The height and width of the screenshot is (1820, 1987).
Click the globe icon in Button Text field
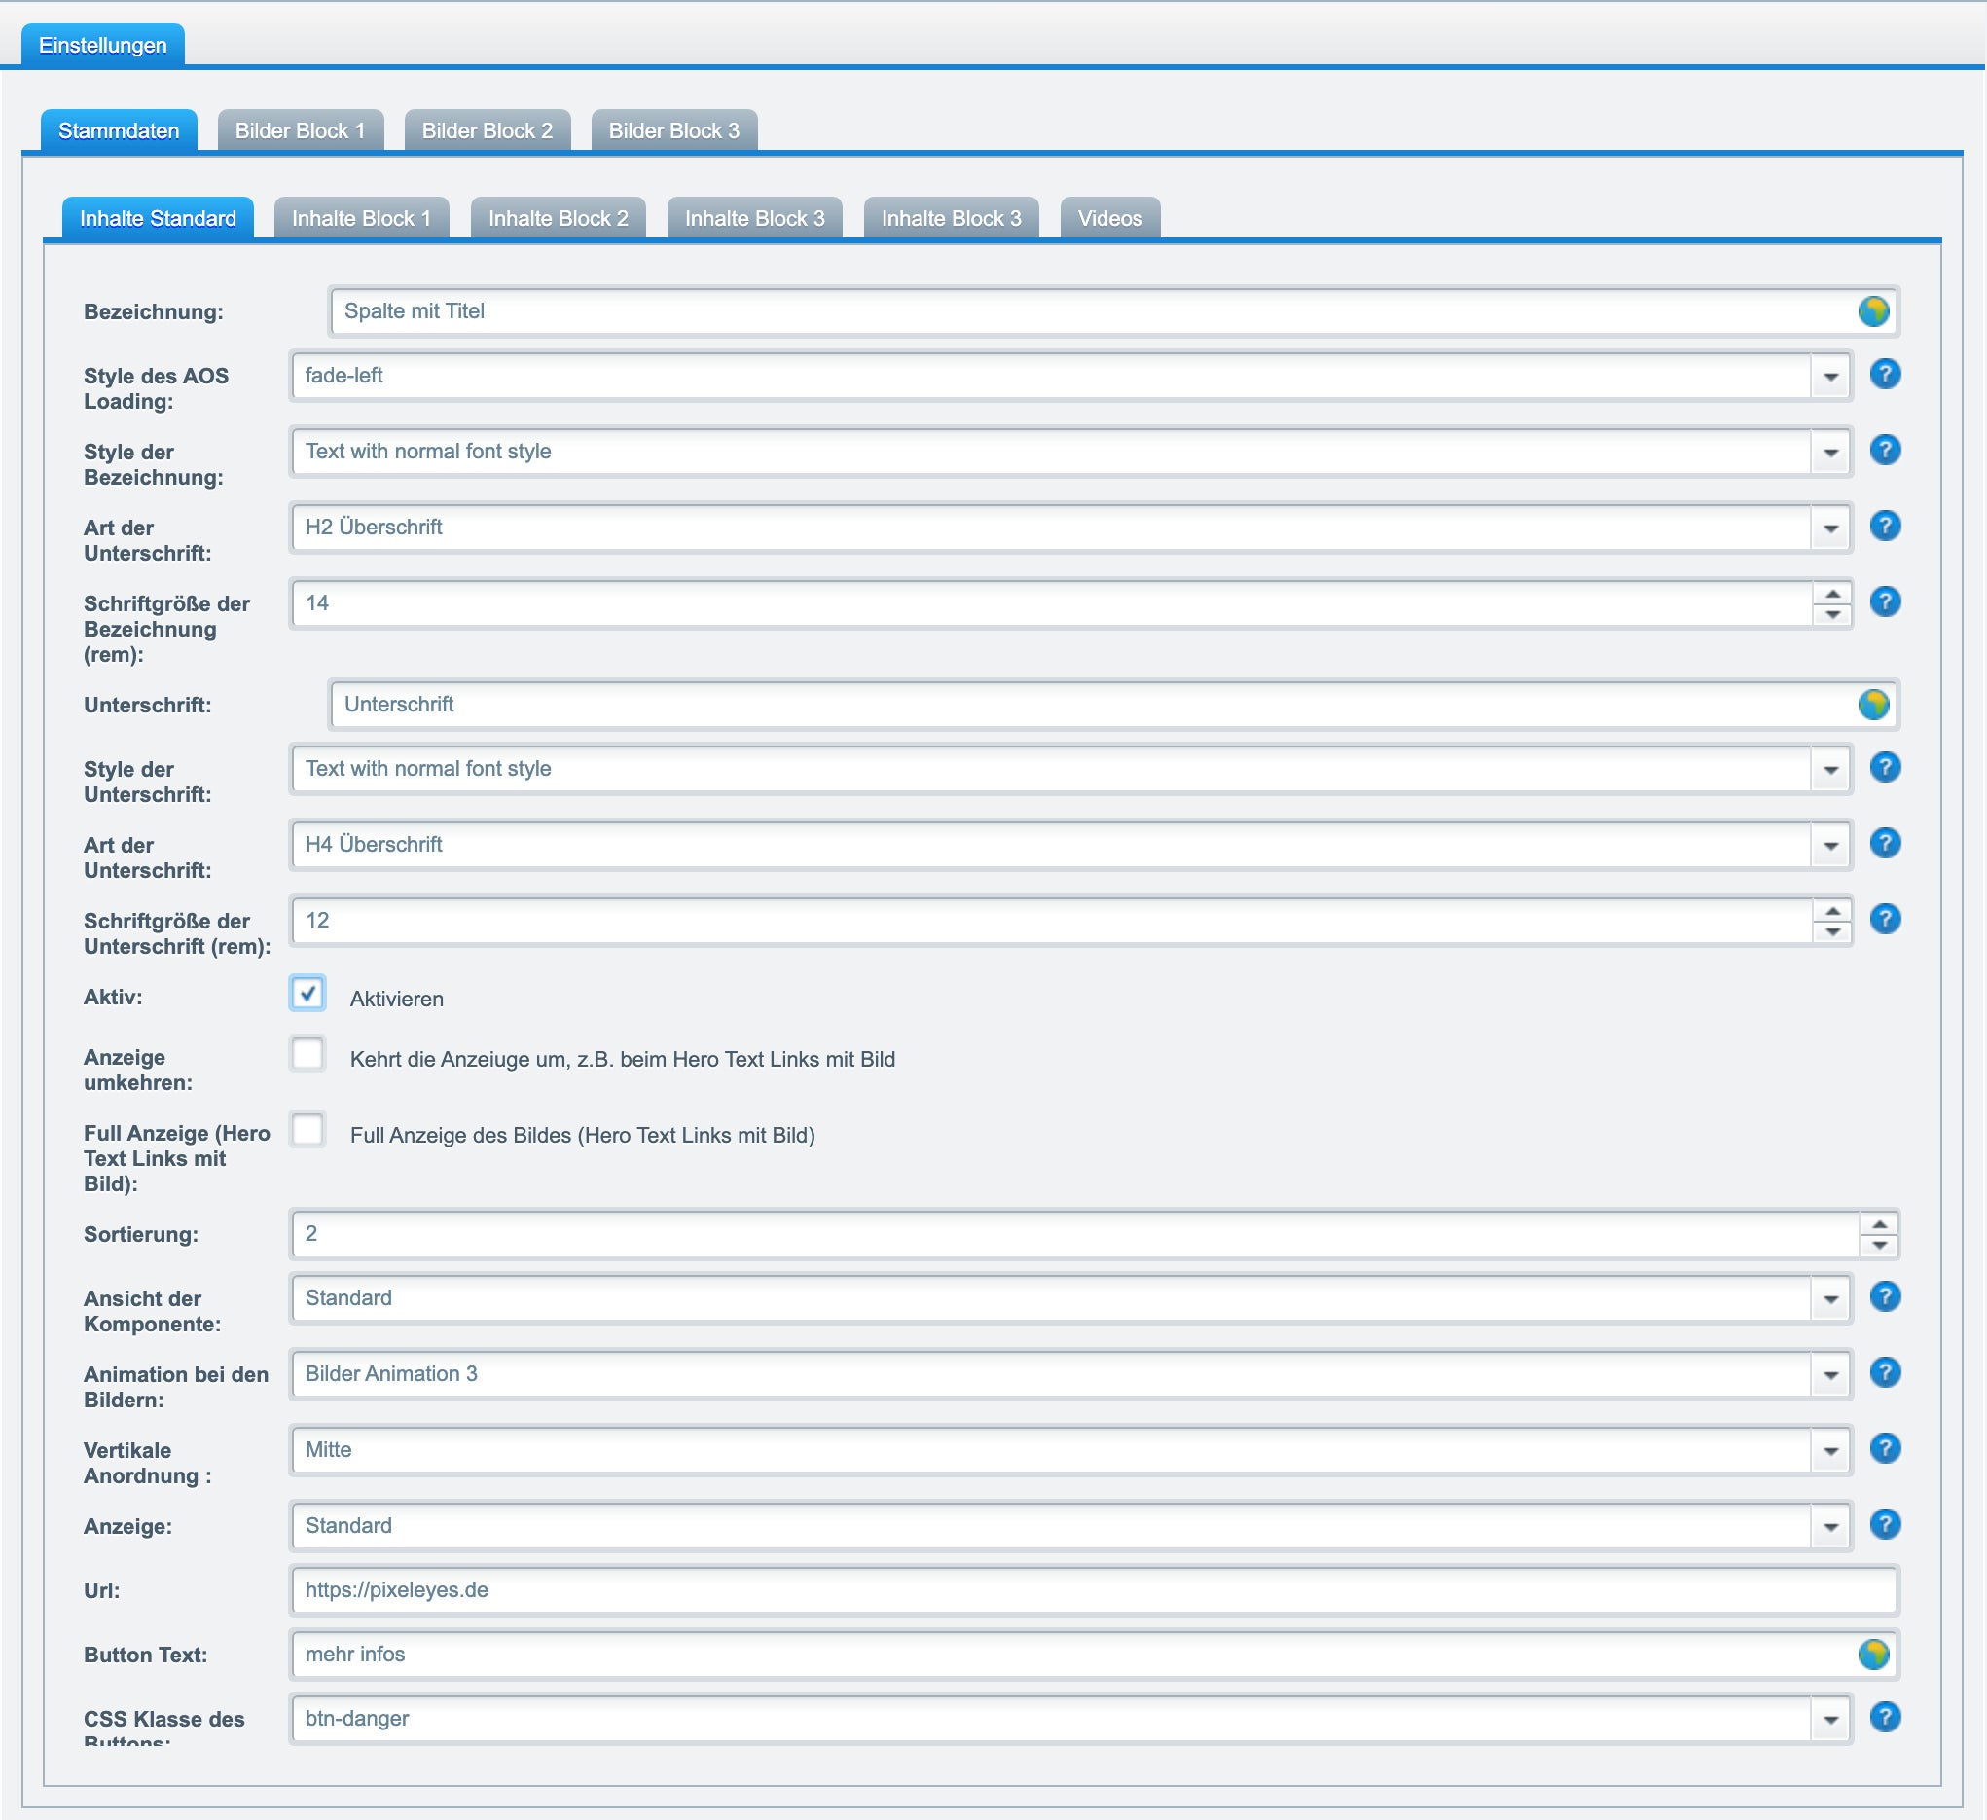1873,1655
